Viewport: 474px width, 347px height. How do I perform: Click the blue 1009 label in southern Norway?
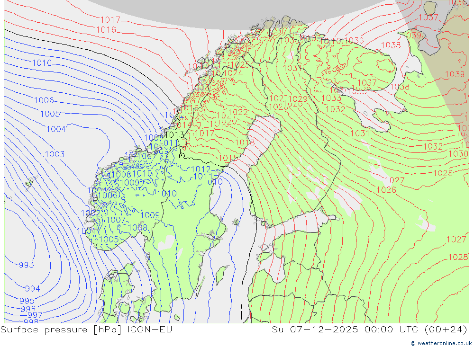[x=150, y=215]
